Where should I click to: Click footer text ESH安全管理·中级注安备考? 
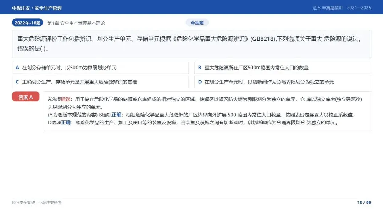37,203
